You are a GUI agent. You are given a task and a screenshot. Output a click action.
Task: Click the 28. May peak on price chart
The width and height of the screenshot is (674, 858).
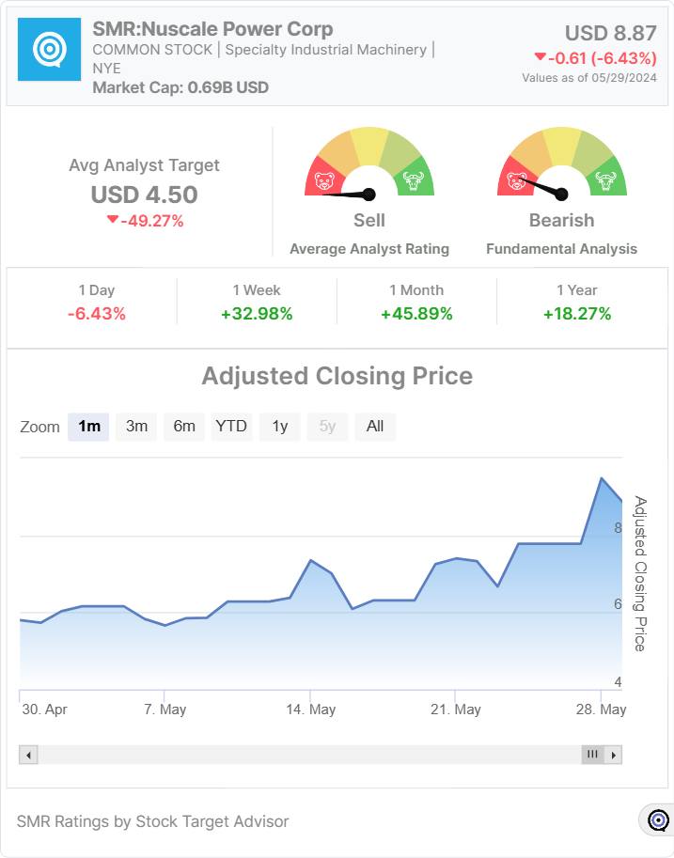point(602,479)
